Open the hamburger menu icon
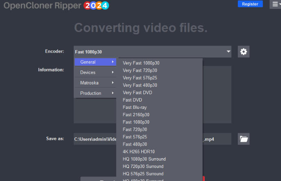Screen dimensions: 281x181 point(275,4)
